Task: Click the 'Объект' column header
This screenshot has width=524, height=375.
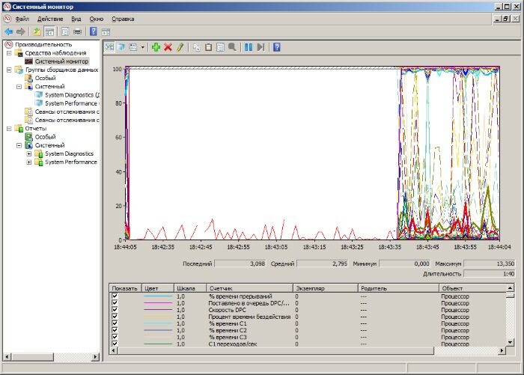Action: [x=451, y=287]
